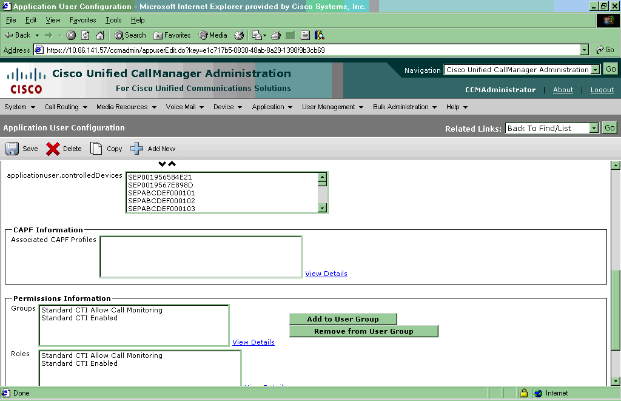Select device SEPABCDEF000102 in list
621x401 pixels.
tap(161, 201)
